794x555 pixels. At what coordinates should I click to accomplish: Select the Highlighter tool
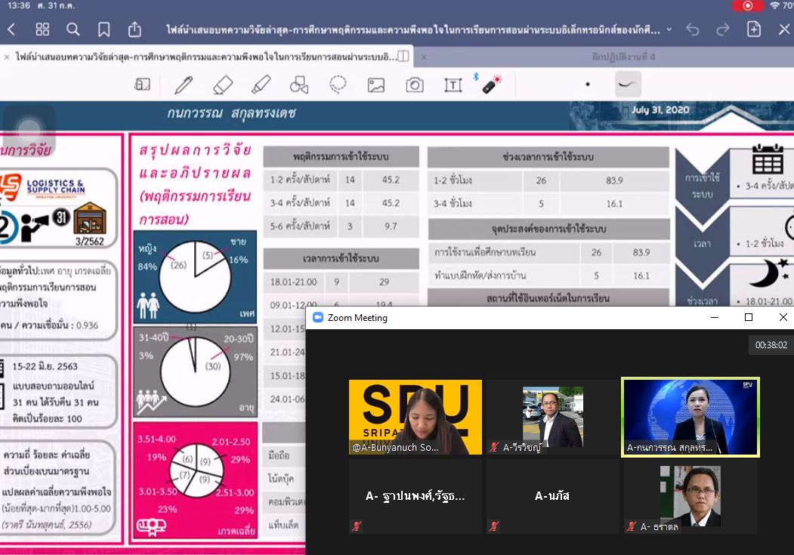tap(261, 85)
